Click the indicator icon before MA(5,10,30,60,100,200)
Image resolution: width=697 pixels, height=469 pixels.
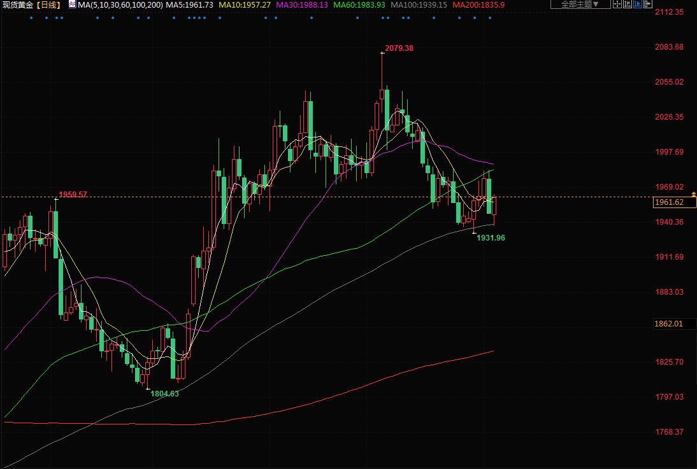[x=72, y=4]
